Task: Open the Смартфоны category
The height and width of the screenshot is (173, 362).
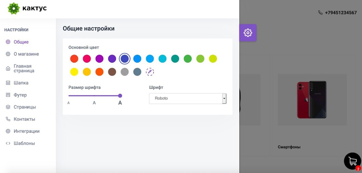Action: point(289,147)
